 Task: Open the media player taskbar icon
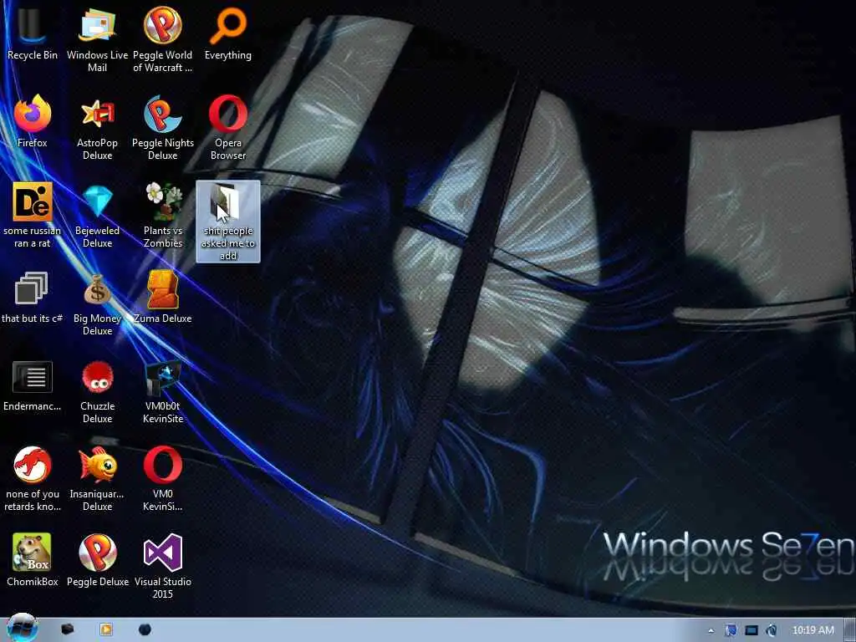(106, 629)
